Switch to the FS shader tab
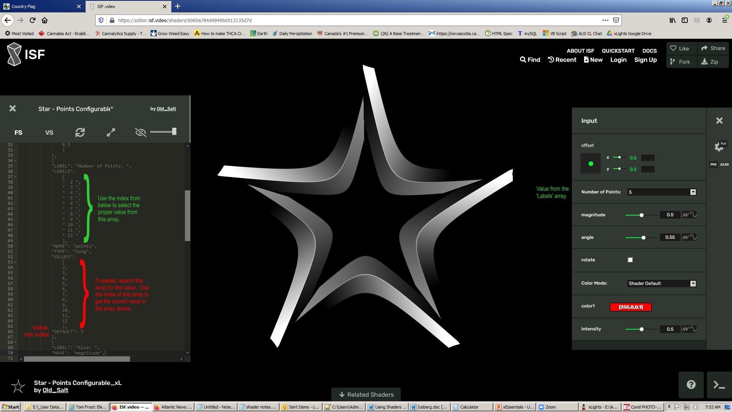Image resolution: width=732 pixels, height=412 pixels. [18, 133]
